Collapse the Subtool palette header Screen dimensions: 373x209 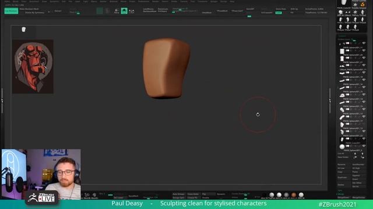click(342, 36)
